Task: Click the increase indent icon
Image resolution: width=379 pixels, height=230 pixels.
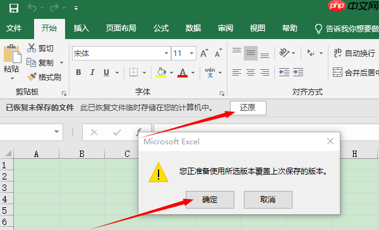Action: (298, 72)
